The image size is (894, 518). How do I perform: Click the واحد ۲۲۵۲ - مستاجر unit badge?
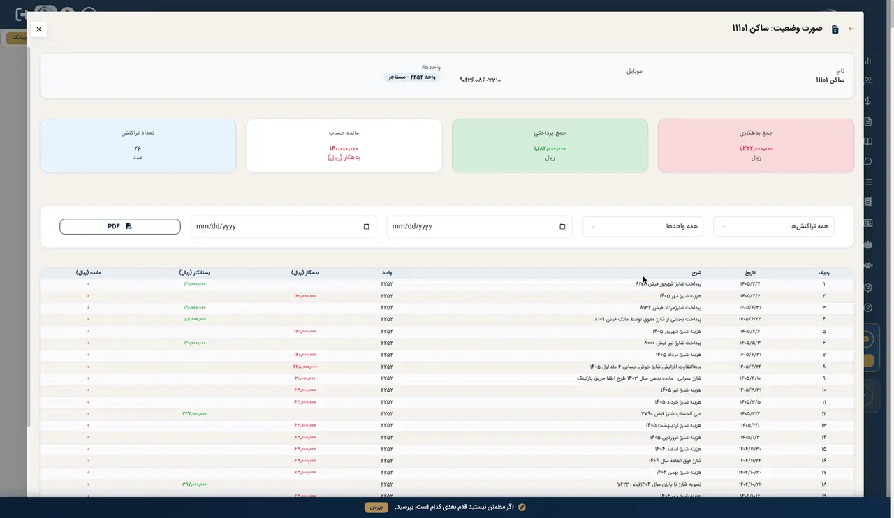(x=411, y=77)
